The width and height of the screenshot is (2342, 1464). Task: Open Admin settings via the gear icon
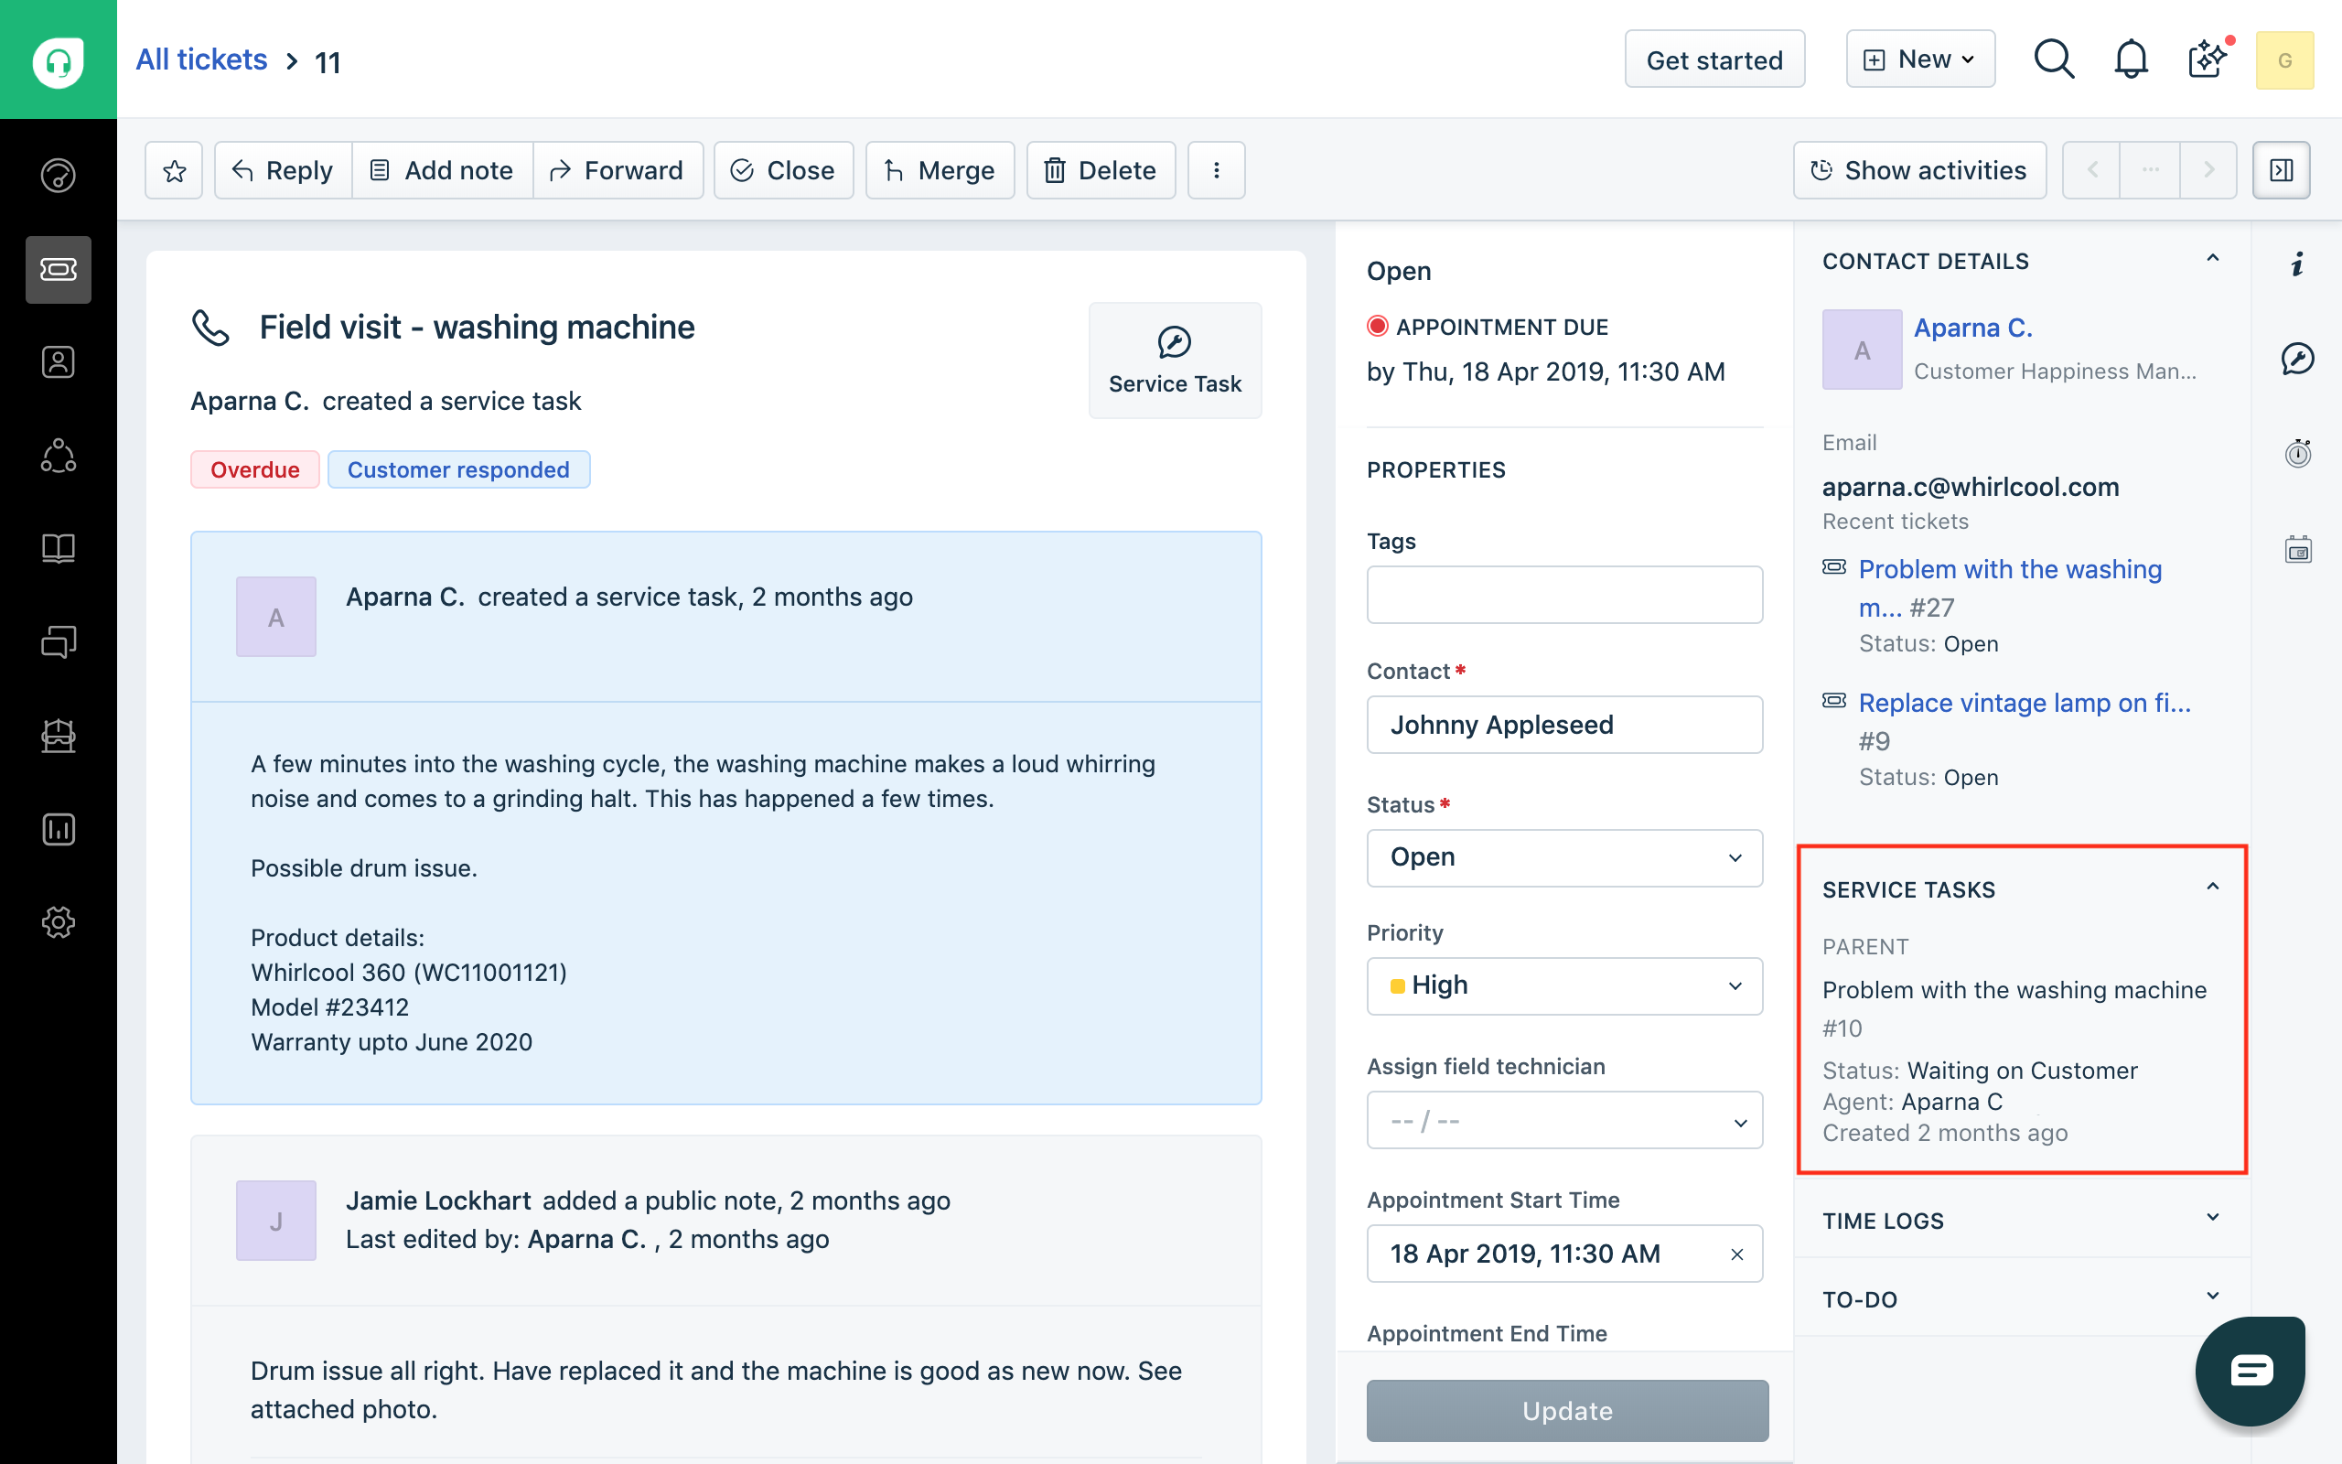(58, 921)
